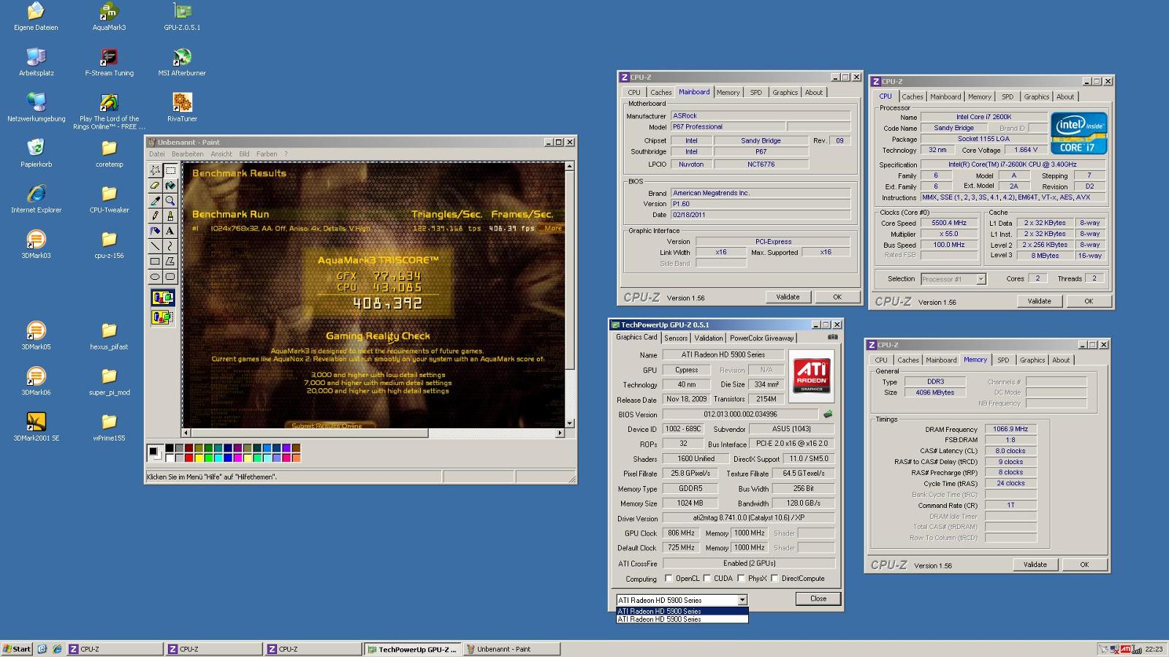Image resolution: width=1169 pixels, height=657 pixels.
Task: Toggle the CUDA checkbox in GPU-Z
Action: point(707,578)
